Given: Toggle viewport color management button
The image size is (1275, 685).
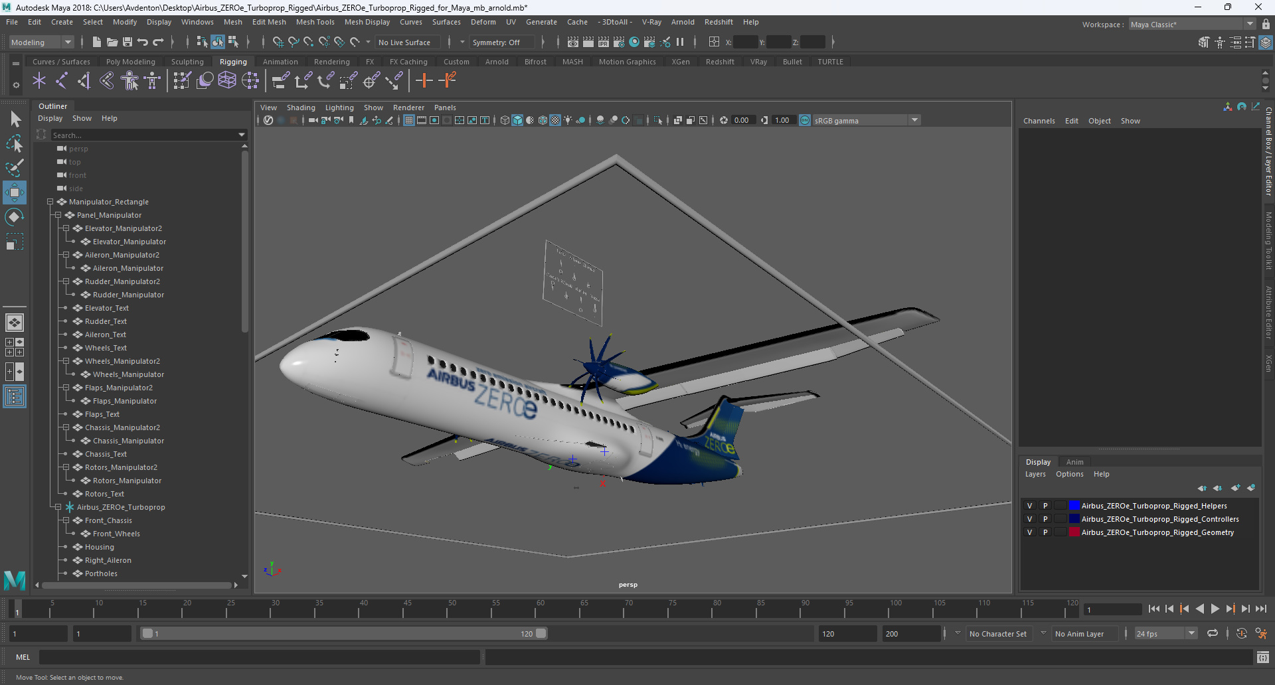Looking at the screenshot, I should pyautogui.click(x=805, y=120).
